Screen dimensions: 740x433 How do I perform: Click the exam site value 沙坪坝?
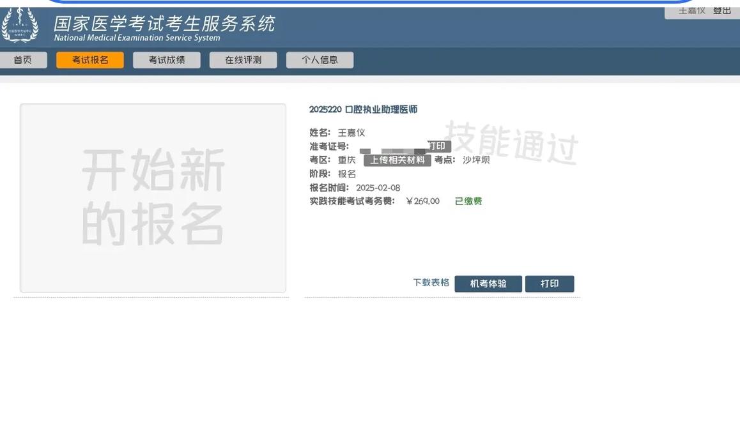[476, 160]
